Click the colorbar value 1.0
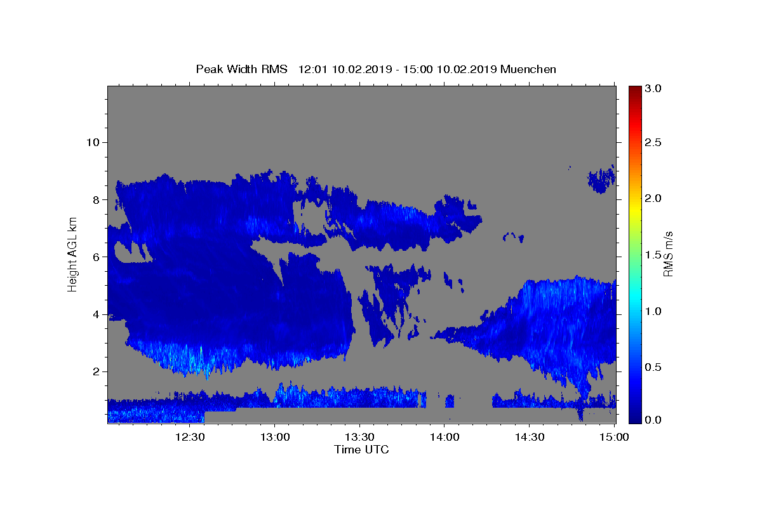Screen dimensions: 762x508 pyautogui.click(x=653, y=311)
